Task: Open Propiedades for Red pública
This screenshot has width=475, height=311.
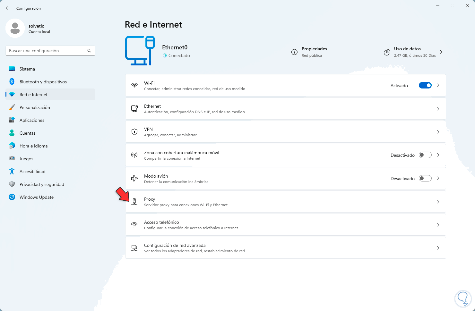Action: 309,52
